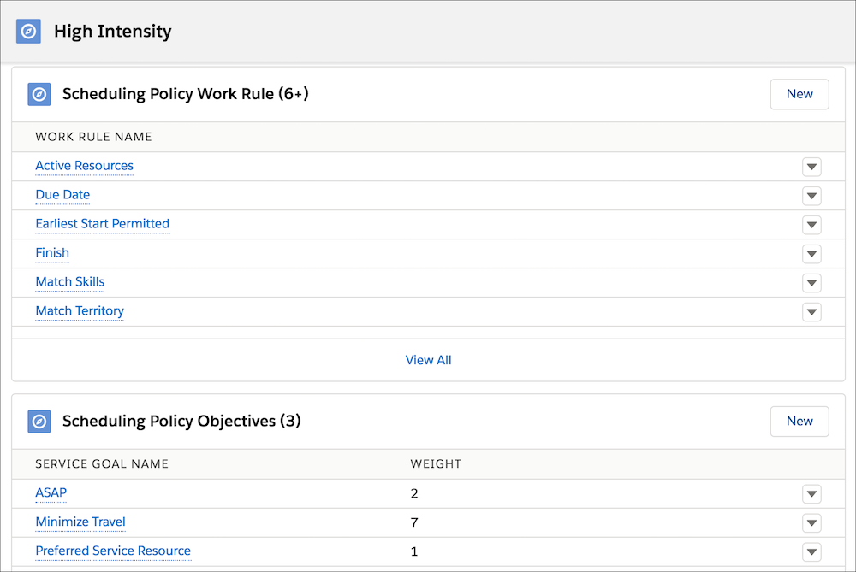Open the Match Territory row actions dropdown
The image size is (856, 572).
(811, 312)
